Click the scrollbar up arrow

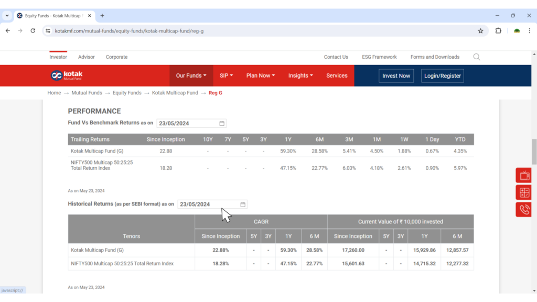pyautogui.click(x=534, y=54)
